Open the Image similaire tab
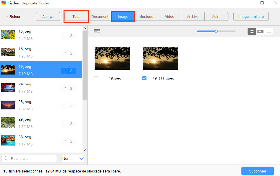The height and width of the screenshot is (176, 280). pos(251,16)
